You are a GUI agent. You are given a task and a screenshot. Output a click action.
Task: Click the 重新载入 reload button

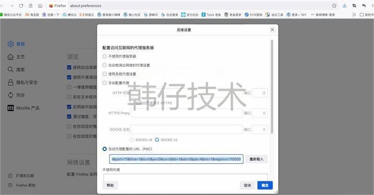tap(256, 159)
